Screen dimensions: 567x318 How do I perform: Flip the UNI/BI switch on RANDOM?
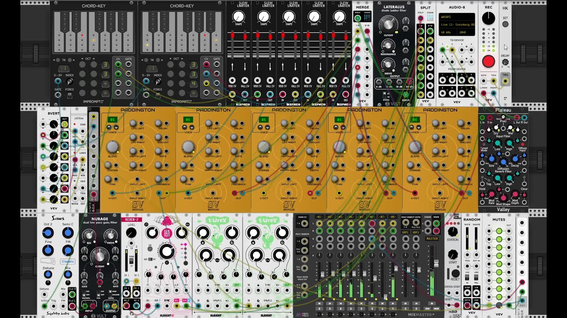[x=467, y=277]
